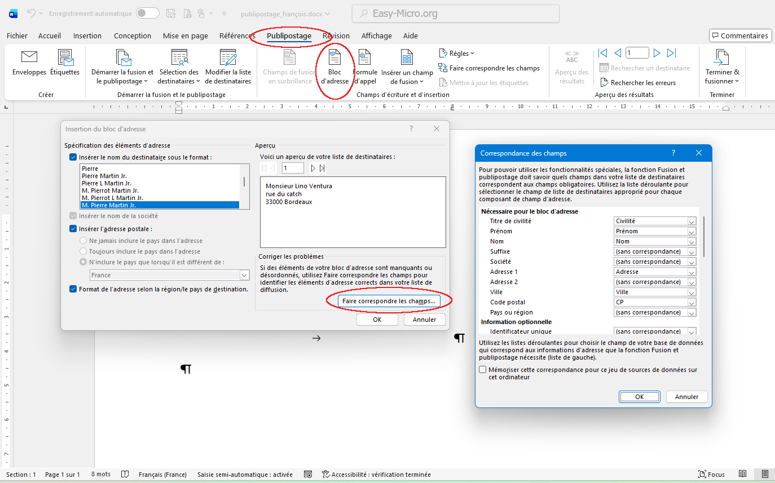775x483 pixels.
Task: Enable Mémoriser cette correspondance checkbox
Action: tap(482, 369)
